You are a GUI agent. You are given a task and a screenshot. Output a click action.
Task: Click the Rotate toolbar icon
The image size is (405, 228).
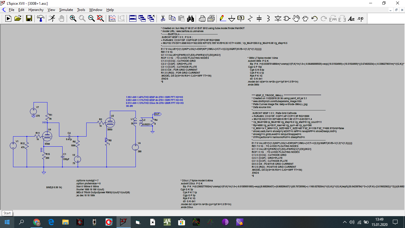point(333,18)
